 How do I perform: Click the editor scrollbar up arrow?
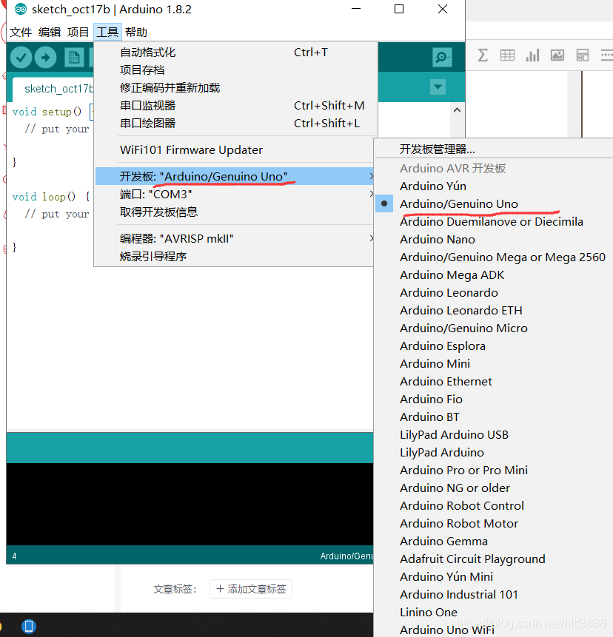457,110
